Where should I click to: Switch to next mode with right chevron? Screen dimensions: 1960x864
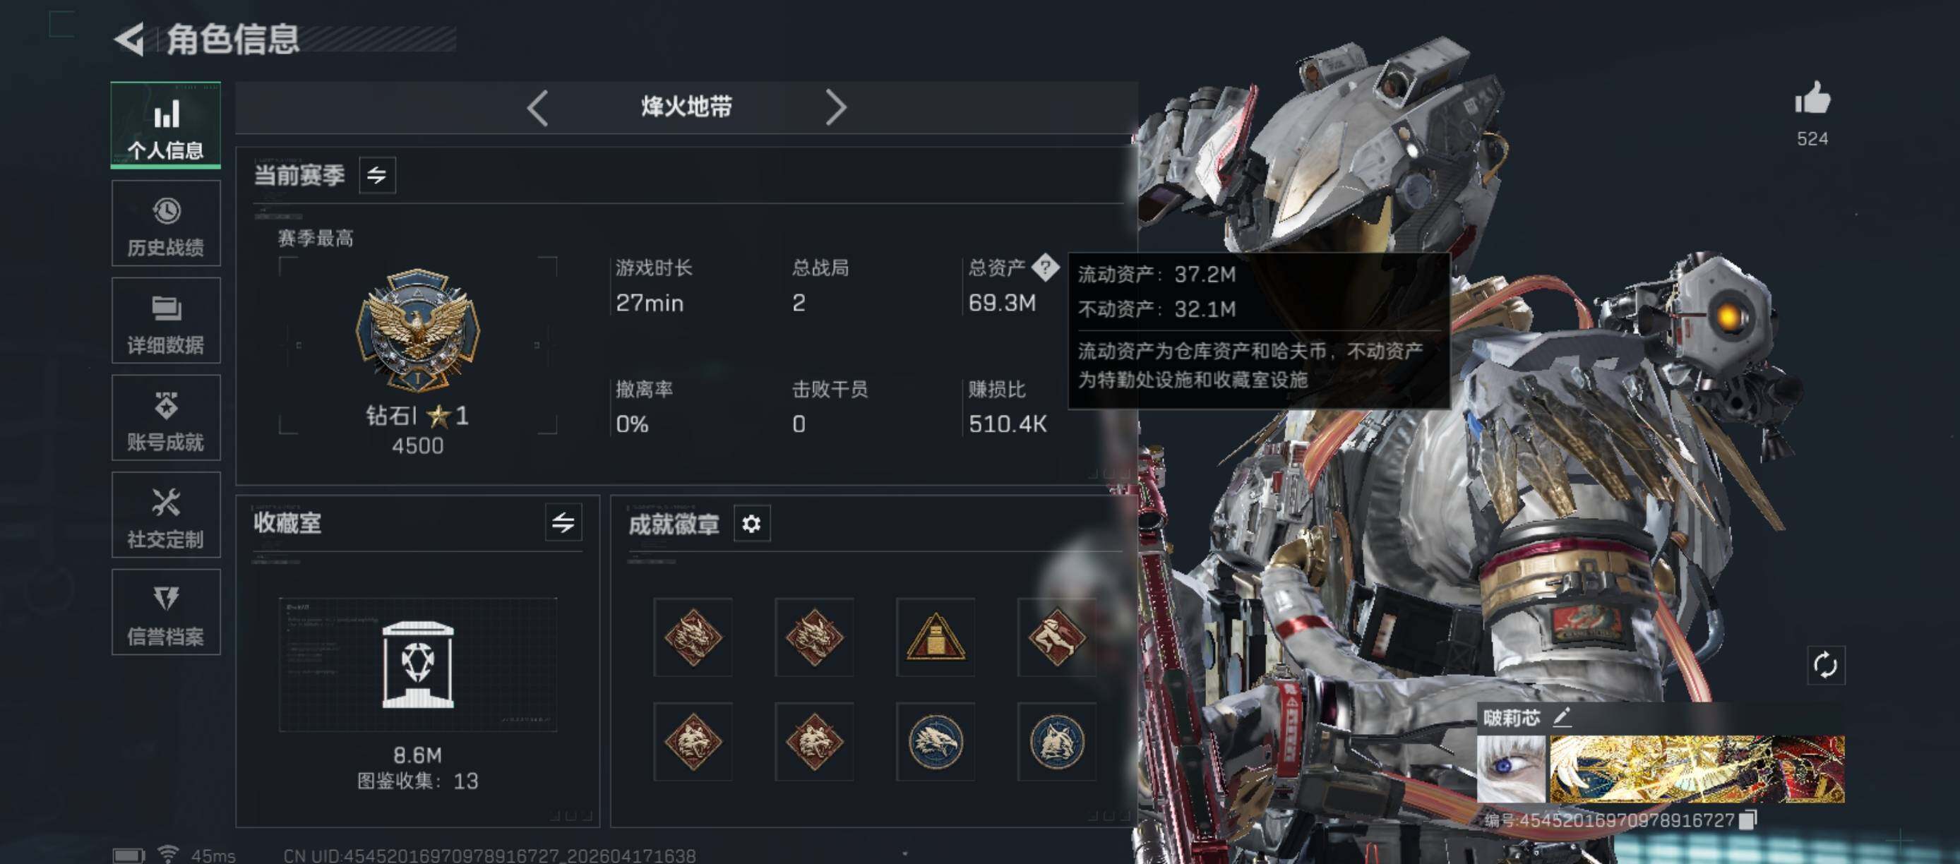[x=835, y=108]
